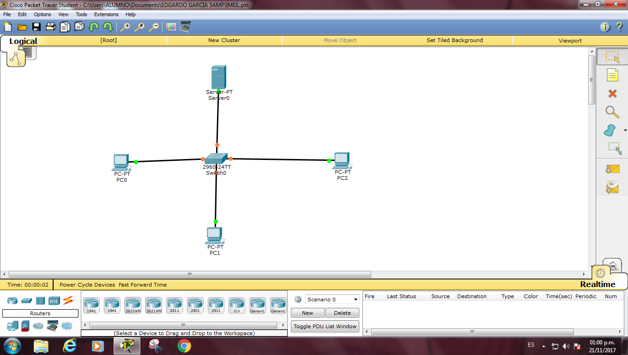Open the Options menu
Viewport: 628px width, 355px height.
42,14
